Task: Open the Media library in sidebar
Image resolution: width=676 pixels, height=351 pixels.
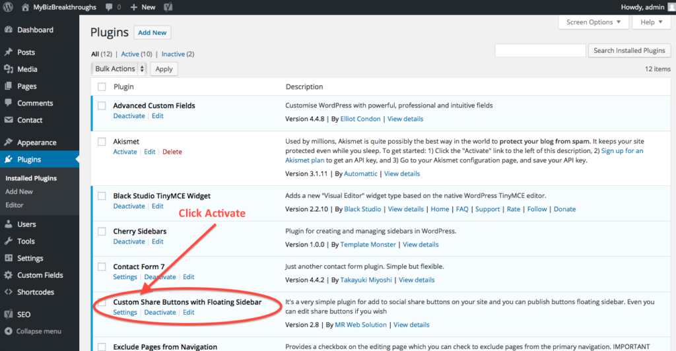Action: coord(27,69)
